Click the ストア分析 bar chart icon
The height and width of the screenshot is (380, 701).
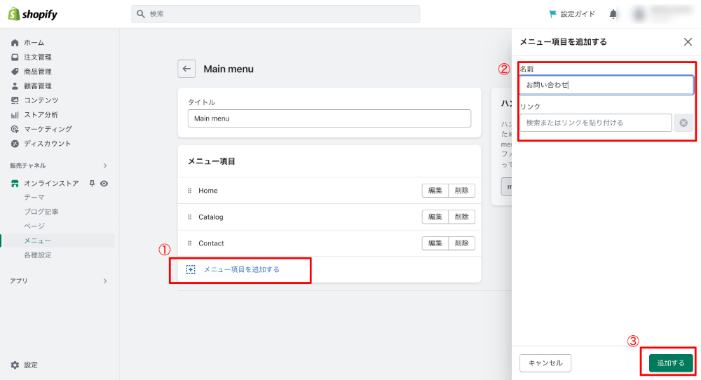(15, 115)
